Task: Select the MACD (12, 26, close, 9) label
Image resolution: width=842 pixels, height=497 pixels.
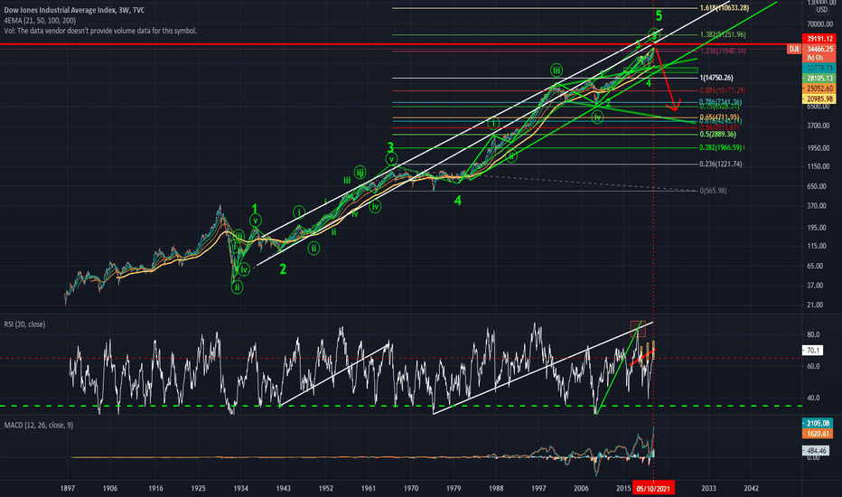Action: (x=39, y=425)
